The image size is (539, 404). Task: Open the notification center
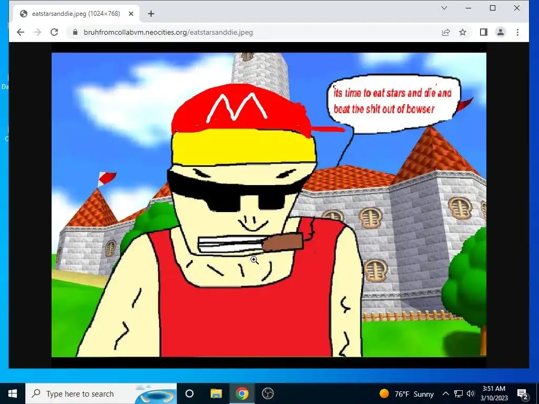[x=523, y=393]
